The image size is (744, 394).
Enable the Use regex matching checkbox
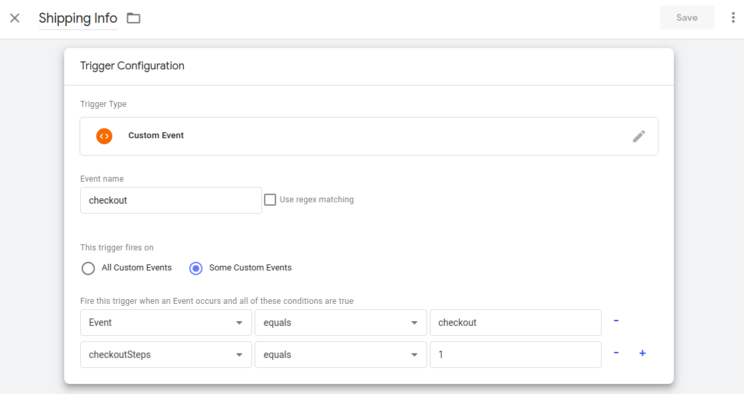(x=270, y=200)
